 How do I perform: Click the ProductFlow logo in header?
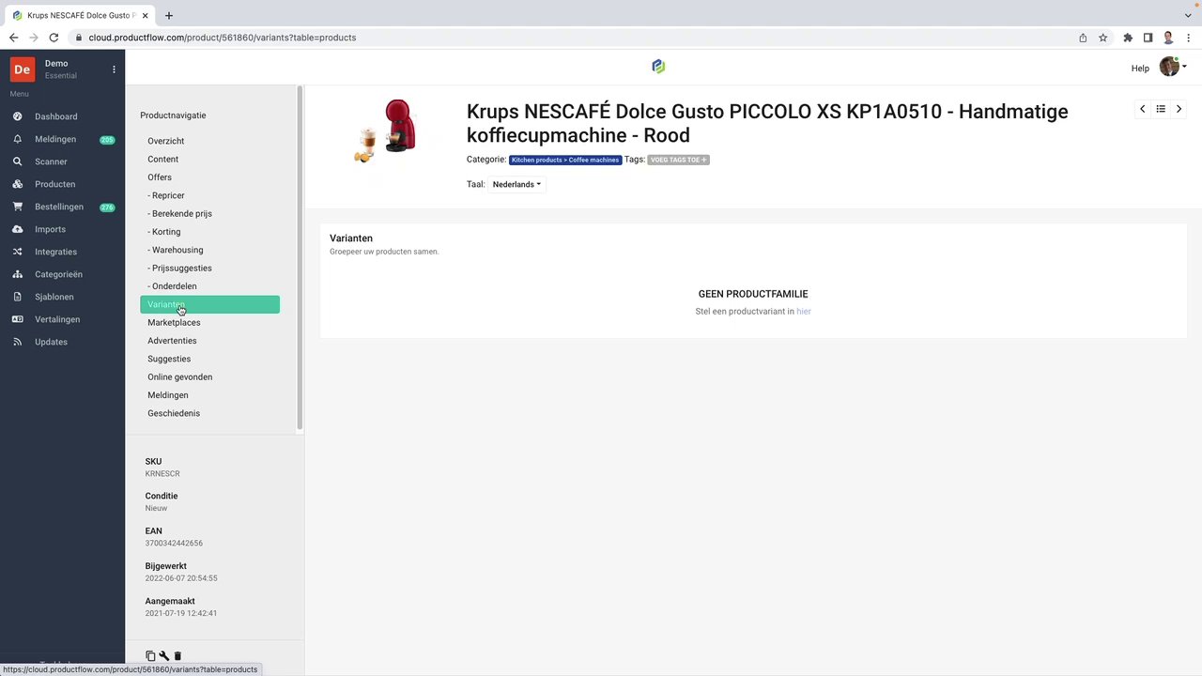click(658, 66)
